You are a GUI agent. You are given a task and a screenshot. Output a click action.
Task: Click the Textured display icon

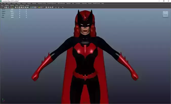(37, 7)
